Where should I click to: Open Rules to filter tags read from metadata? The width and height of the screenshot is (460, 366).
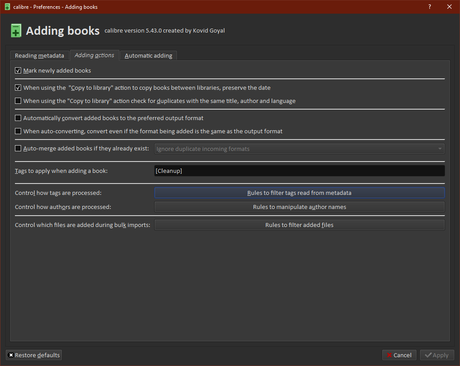click(x=299, y=193)
